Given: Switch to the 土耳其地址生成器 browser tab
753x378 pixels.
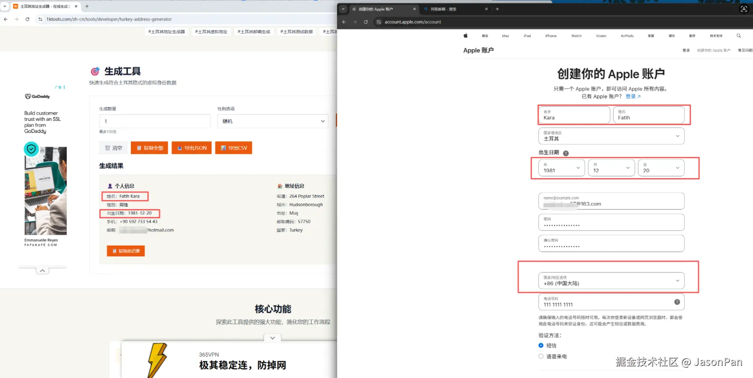Looking at the screenshot, I should coord(45,6).
